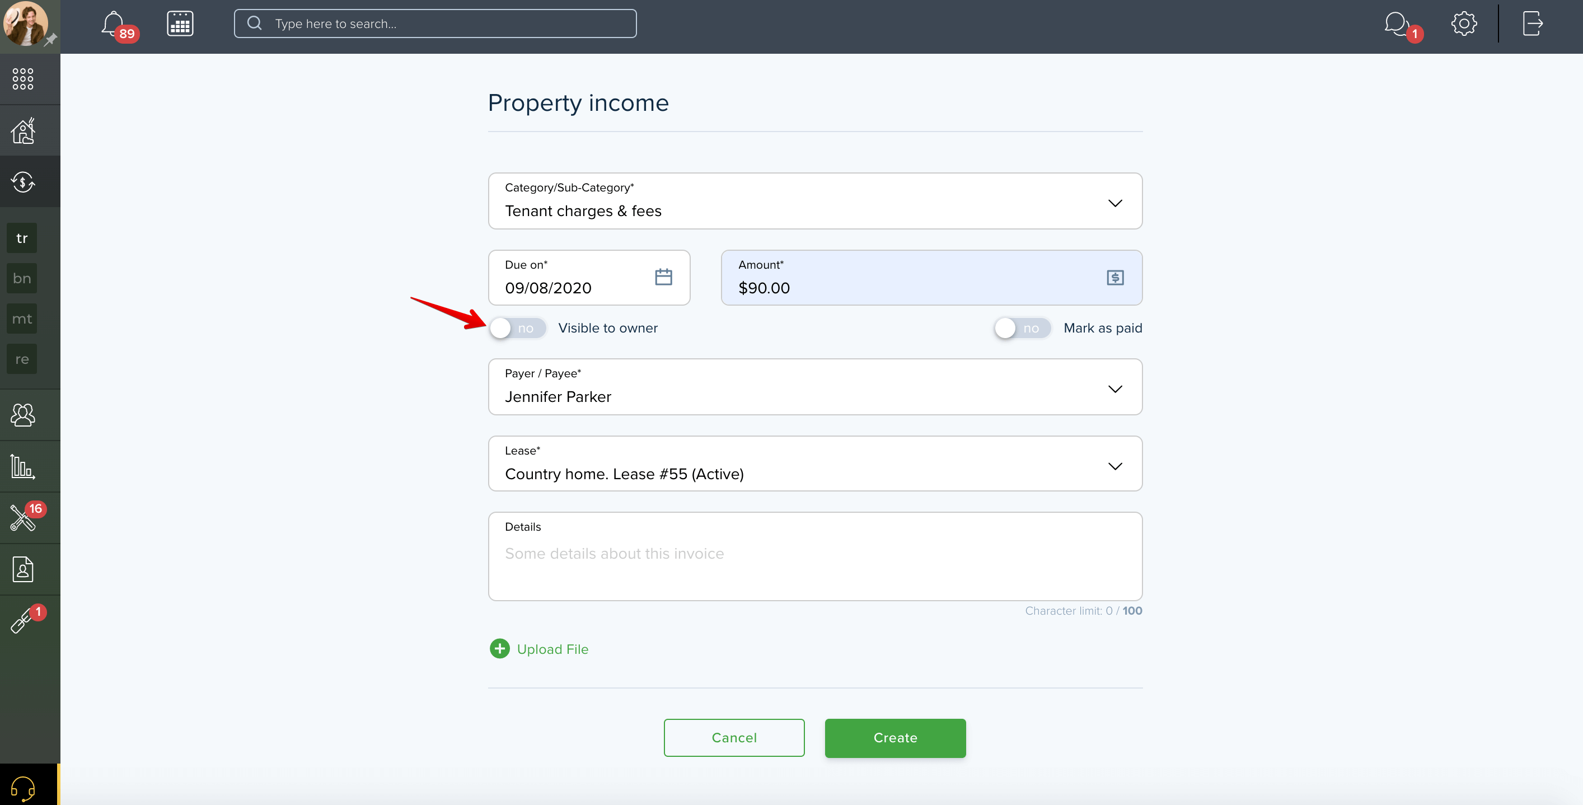Open the maintenance tools icon with badge 16
The image size is (1583, 805).
[23, 518]
